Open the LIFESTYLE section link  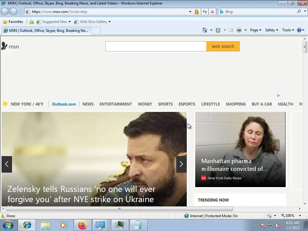click(x=210, y=104)
